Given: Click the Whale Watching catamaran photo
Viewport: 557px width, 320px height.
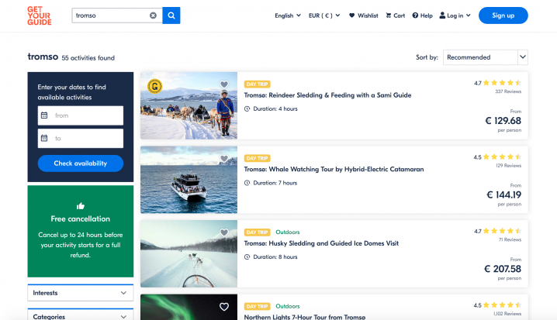Looking at the screenshot, I should [x=189, y=180].
